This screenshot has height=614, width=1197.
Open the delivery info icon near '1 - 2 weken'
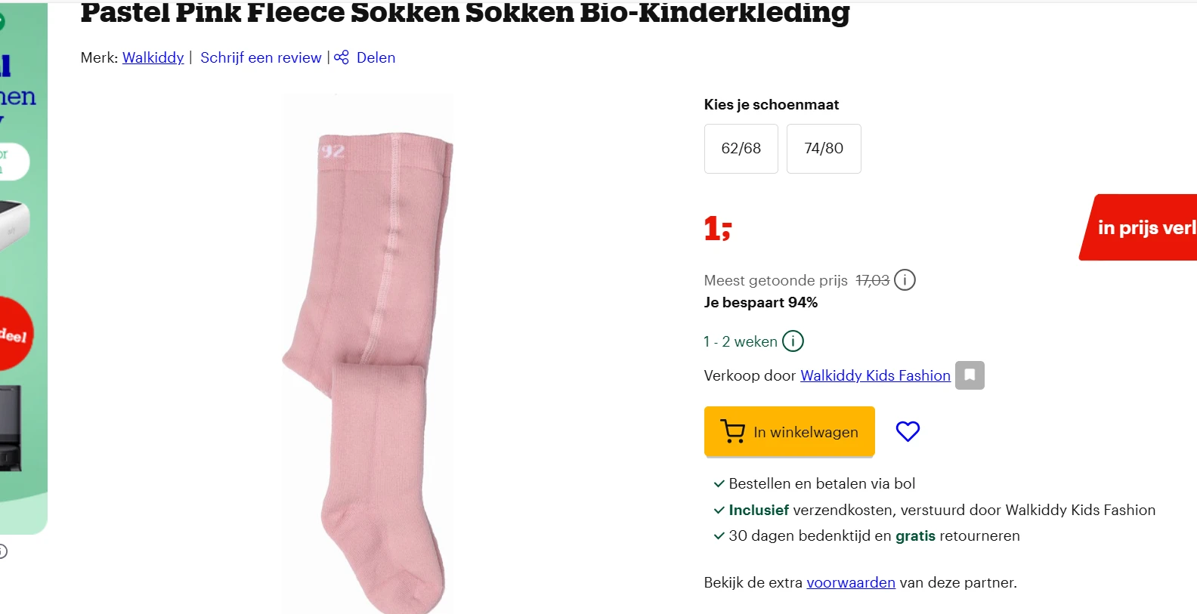pos(792,341)
